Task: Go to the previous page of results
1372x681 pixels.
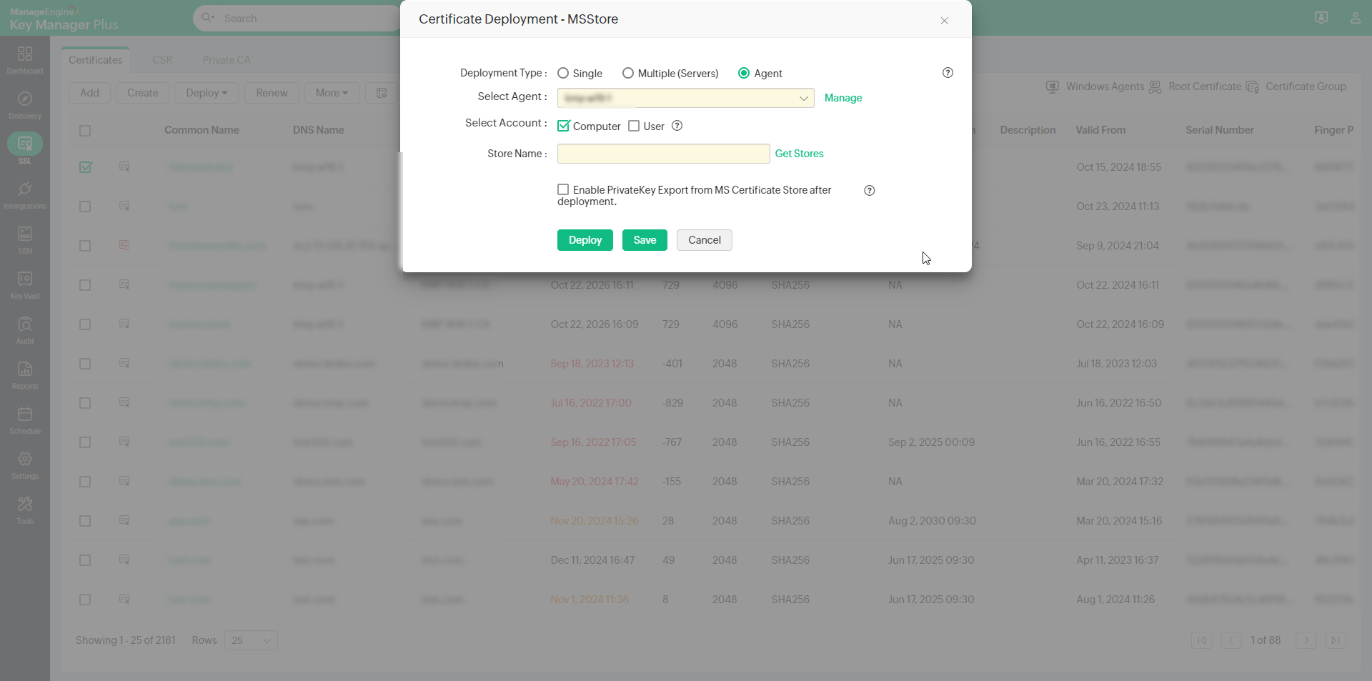Action: (x=1231, y=640)
